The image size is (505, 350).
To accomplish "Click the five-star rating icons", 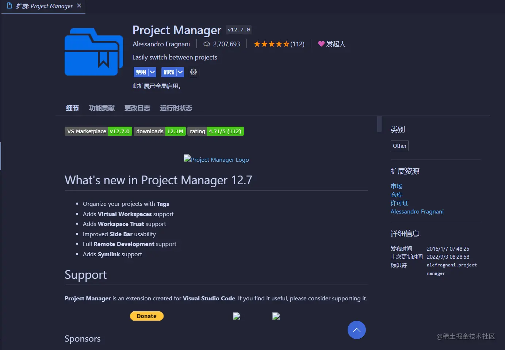I will coord(271,44).
